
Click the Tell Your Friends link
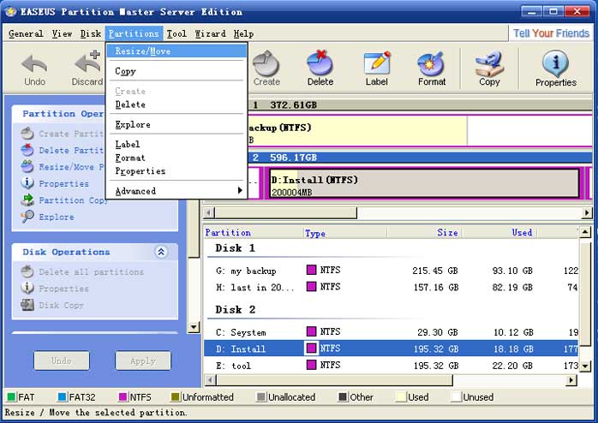pyautogui.click(x=551, y=33)
